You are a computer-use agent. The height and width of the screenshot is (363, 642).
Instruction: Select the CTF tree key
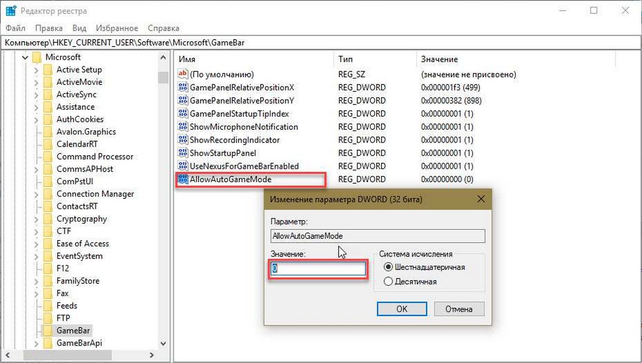coord(64,231)
